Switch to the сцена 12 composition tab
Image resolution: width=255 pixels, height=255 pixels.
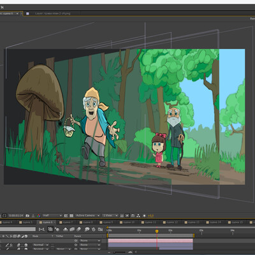point(171,222)
